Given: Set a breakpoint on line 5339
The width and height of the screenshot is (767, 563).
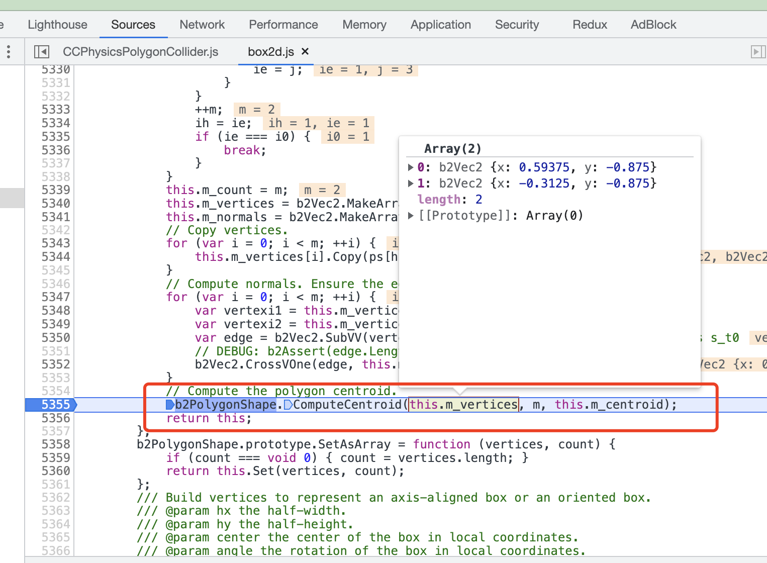Looking at the screenshot, I should (x=55, y=190).
